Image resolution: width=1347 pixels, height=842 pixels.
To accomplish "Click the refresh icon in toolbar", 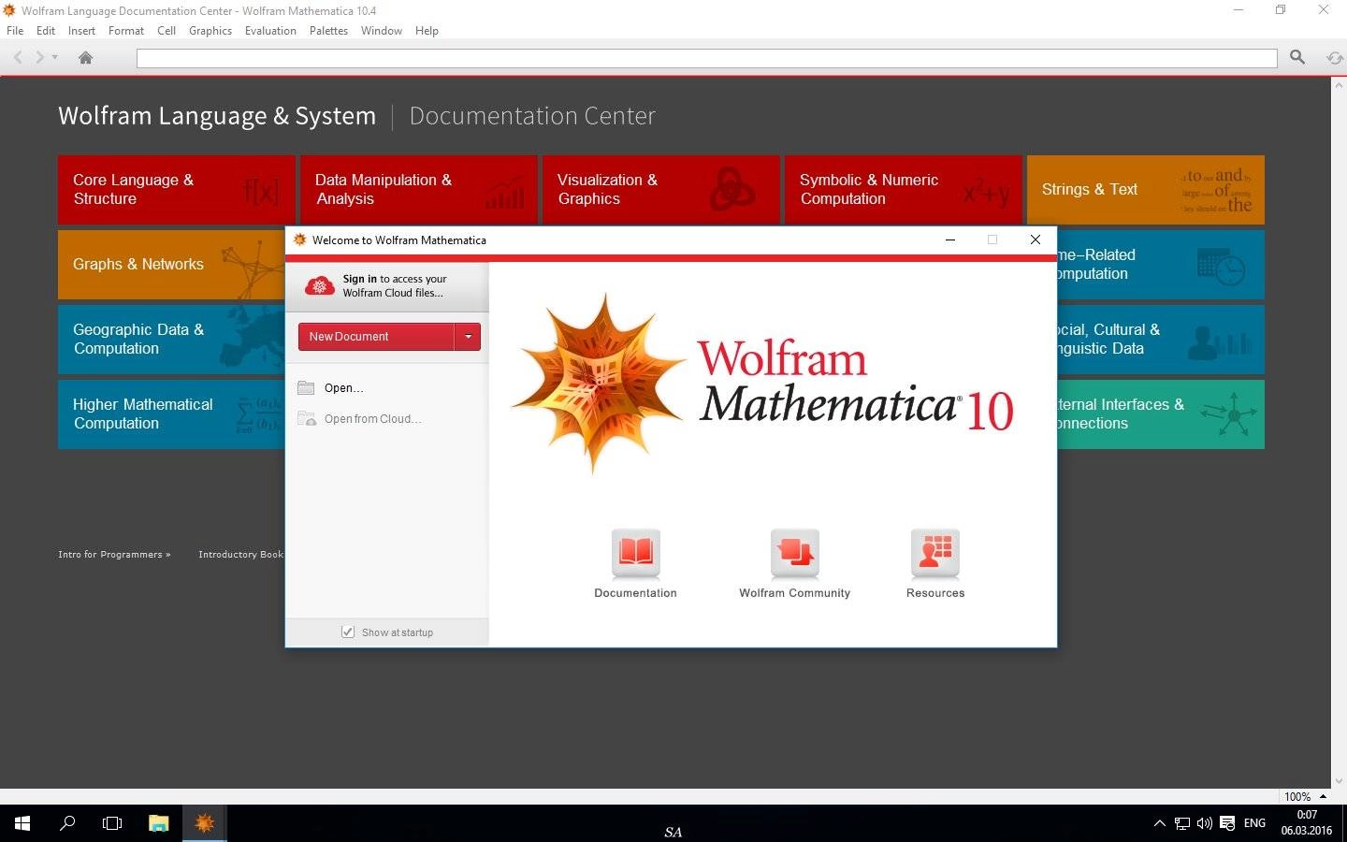I will [x=1335, y=58].
